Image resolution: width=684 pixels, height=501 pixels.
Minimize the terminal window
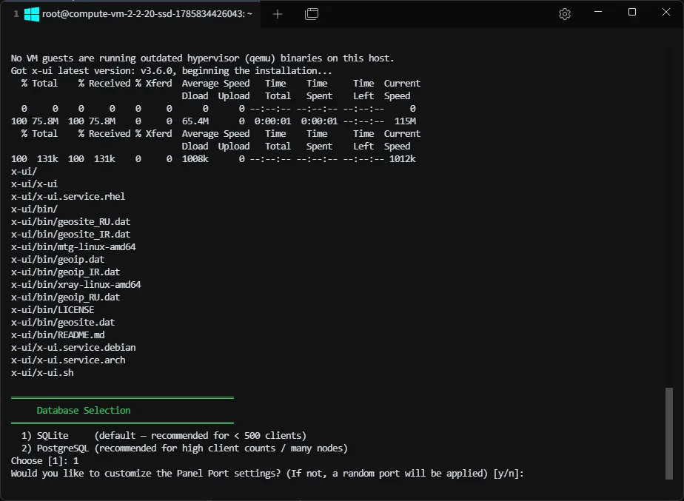point(598,12)
